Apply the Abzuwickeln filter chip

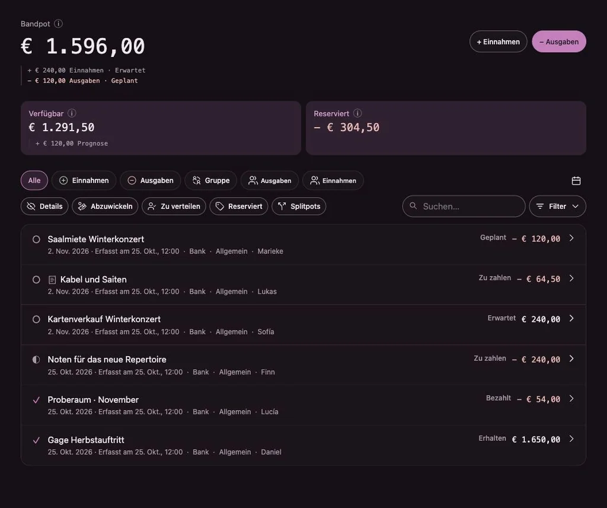[x=105, y=206]
